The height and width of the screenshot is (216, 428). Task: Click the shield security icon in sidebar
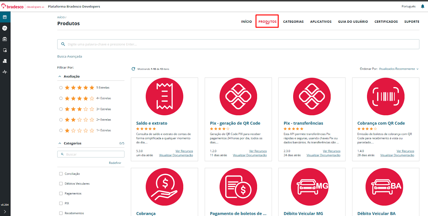(x=5, y=50)
